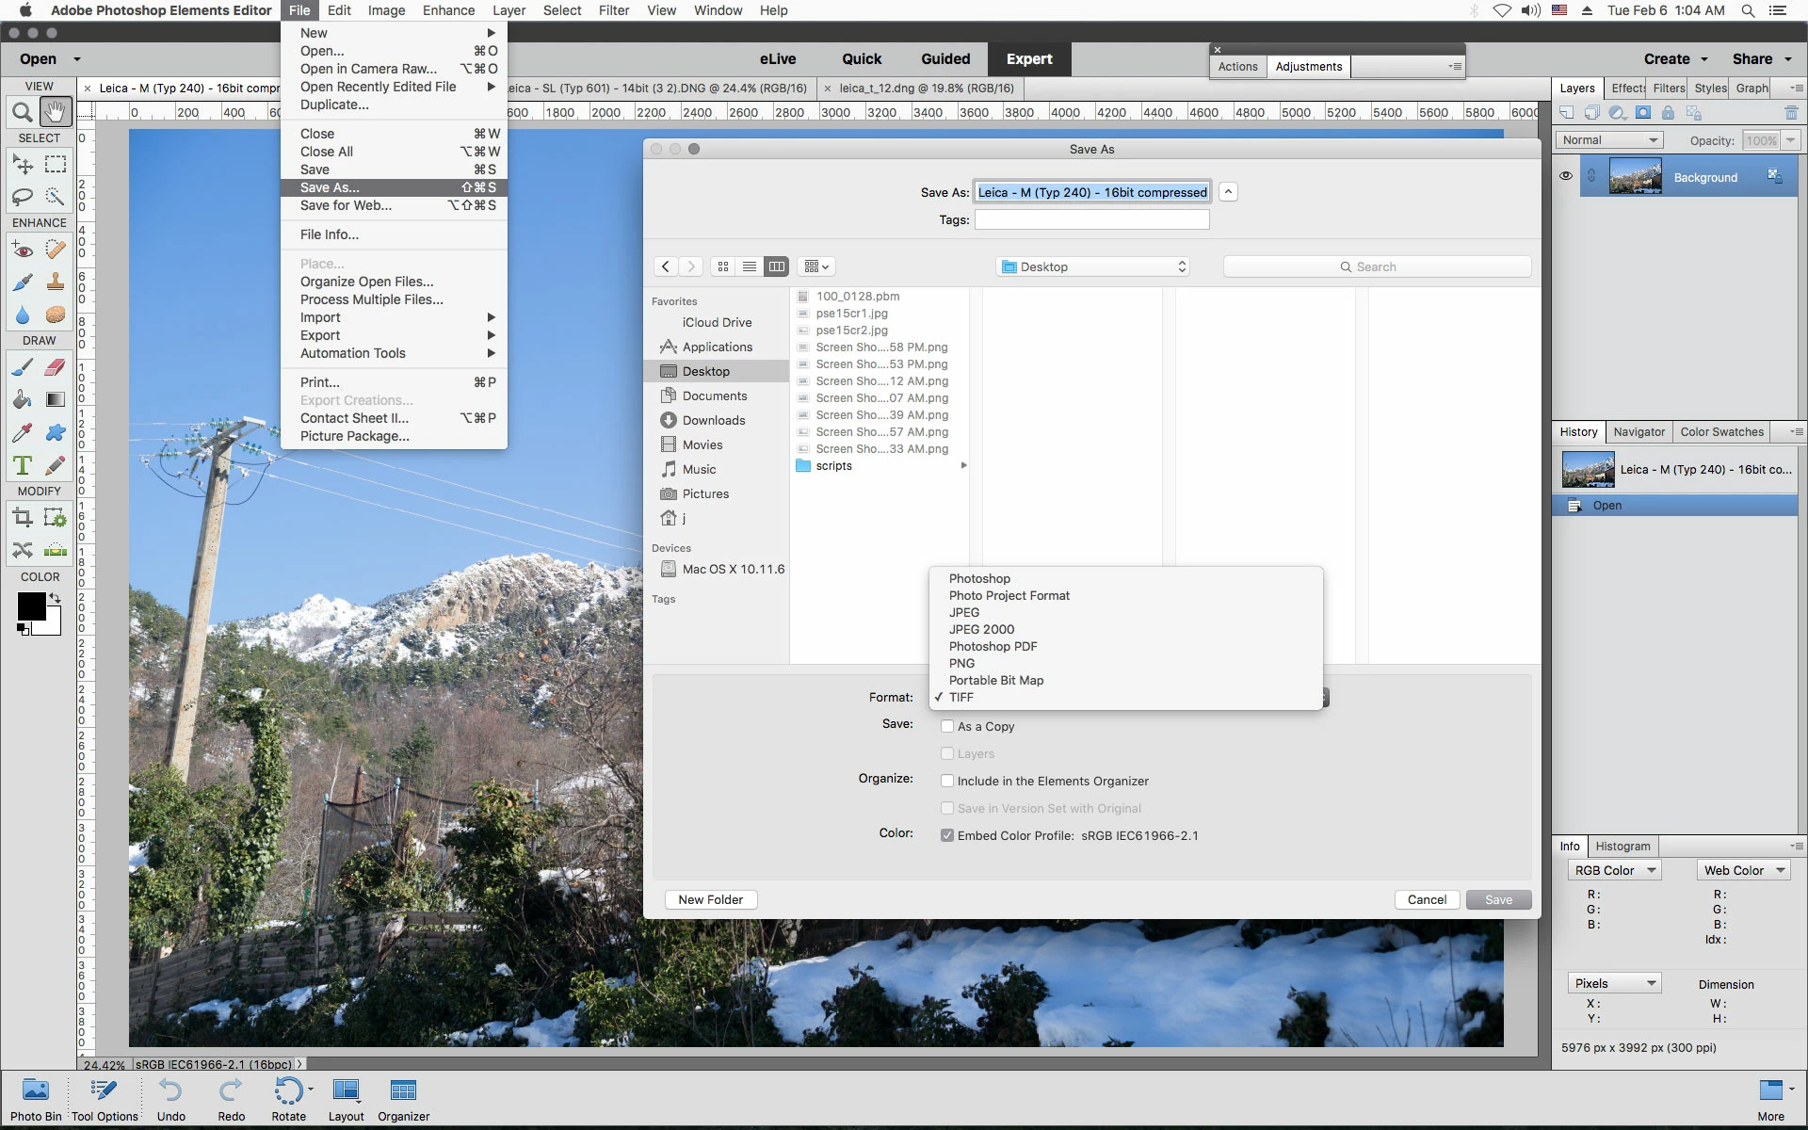Screen dimensions: 1808x1130
Task: Switch Save dialog to list view
Action: coord(750,266)
